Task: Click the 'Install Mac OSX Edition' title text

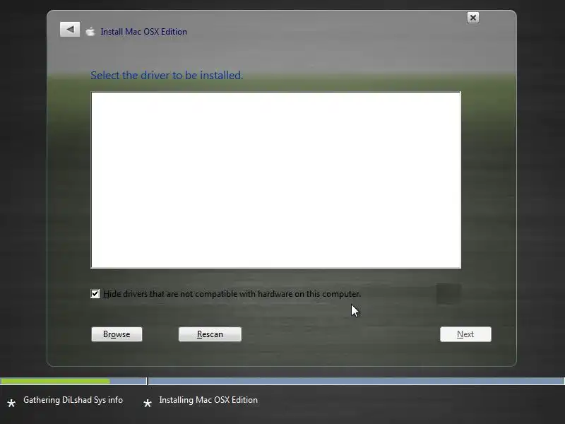Action: pyautogui.click(x=144, y=32)
